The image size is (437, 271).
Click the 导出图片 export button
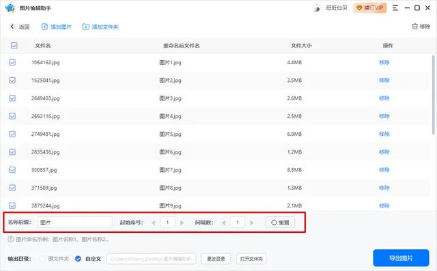point(401,258)
